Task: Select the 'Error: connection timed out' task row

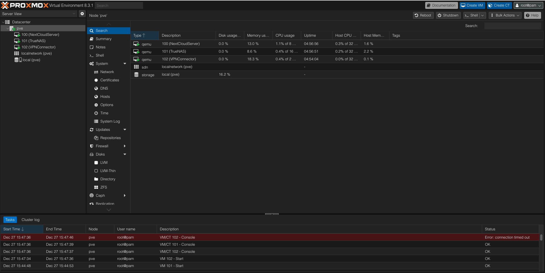Action: click(x=270, y=237)
